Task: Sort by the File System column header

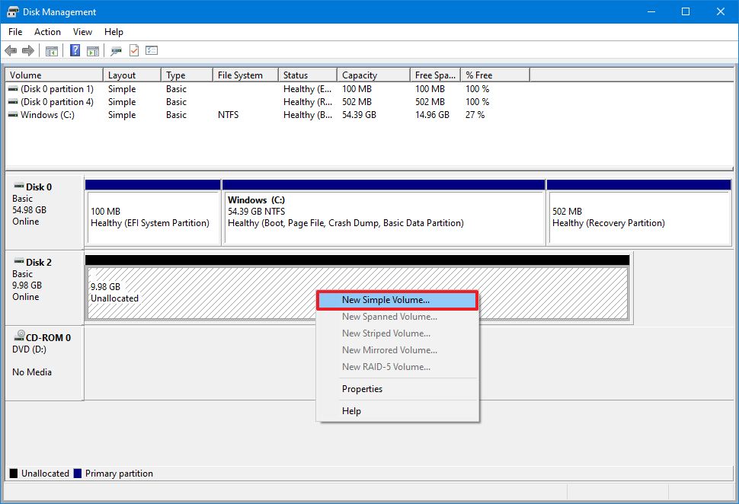Action: [x=240, y=75]
